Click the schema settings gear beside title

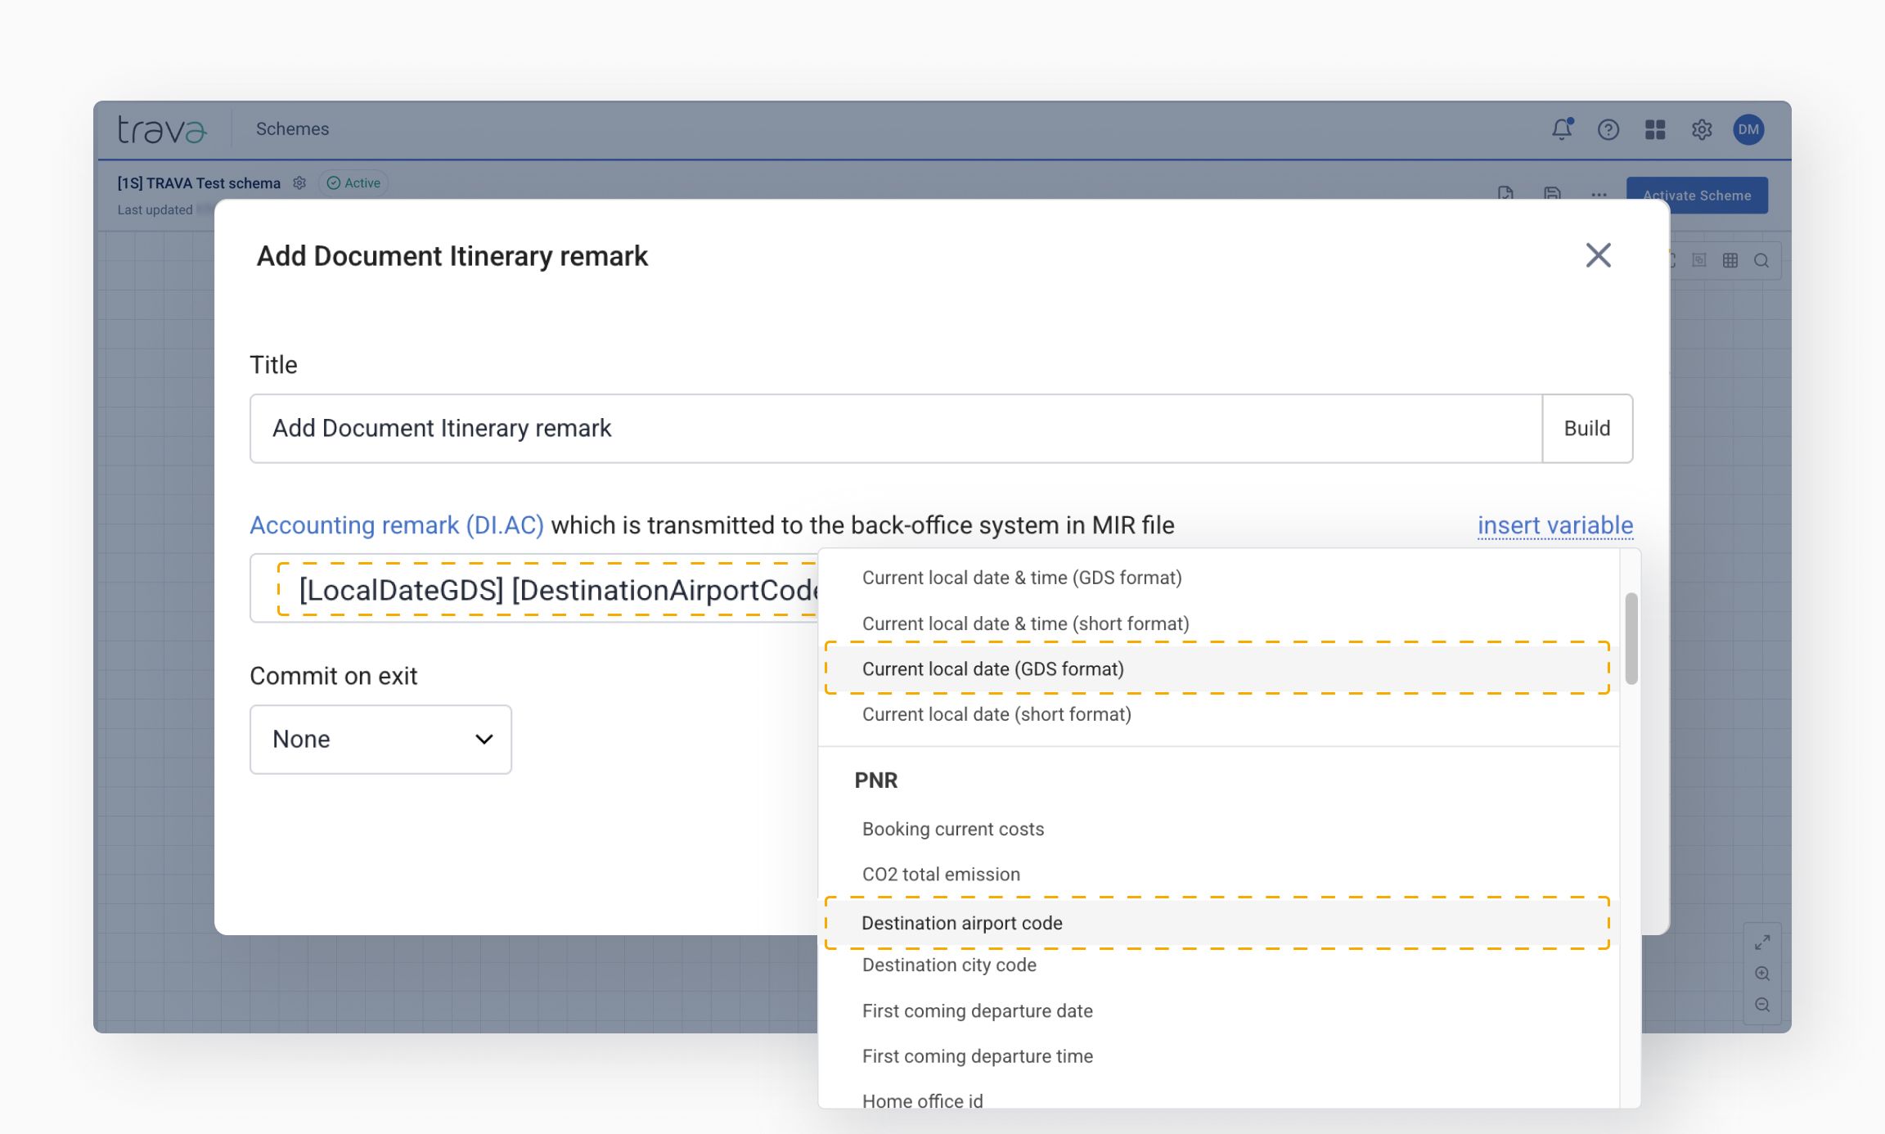click(299, 183)
